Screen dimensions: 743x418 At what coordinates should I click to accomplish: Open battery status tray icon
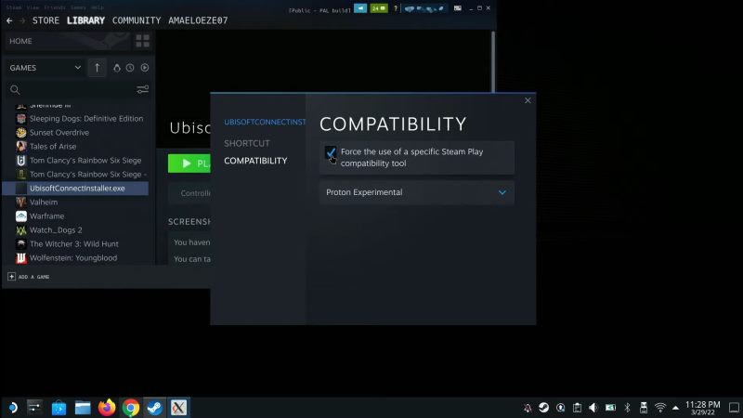pos(610,408)
